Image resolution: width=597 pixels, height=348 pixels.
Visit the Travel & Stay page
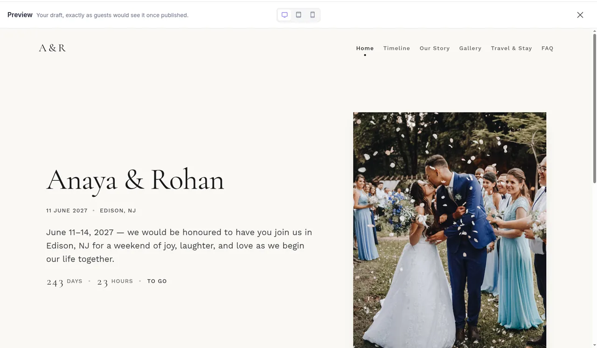[511, 48]
